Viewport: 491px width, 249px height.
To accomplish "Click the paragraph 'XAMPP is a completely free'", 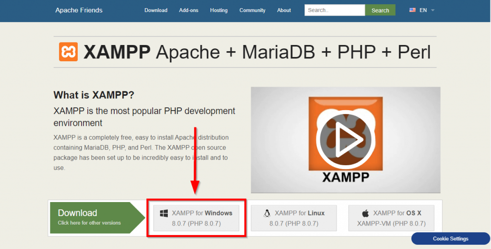I will click(x=141, y=152).
